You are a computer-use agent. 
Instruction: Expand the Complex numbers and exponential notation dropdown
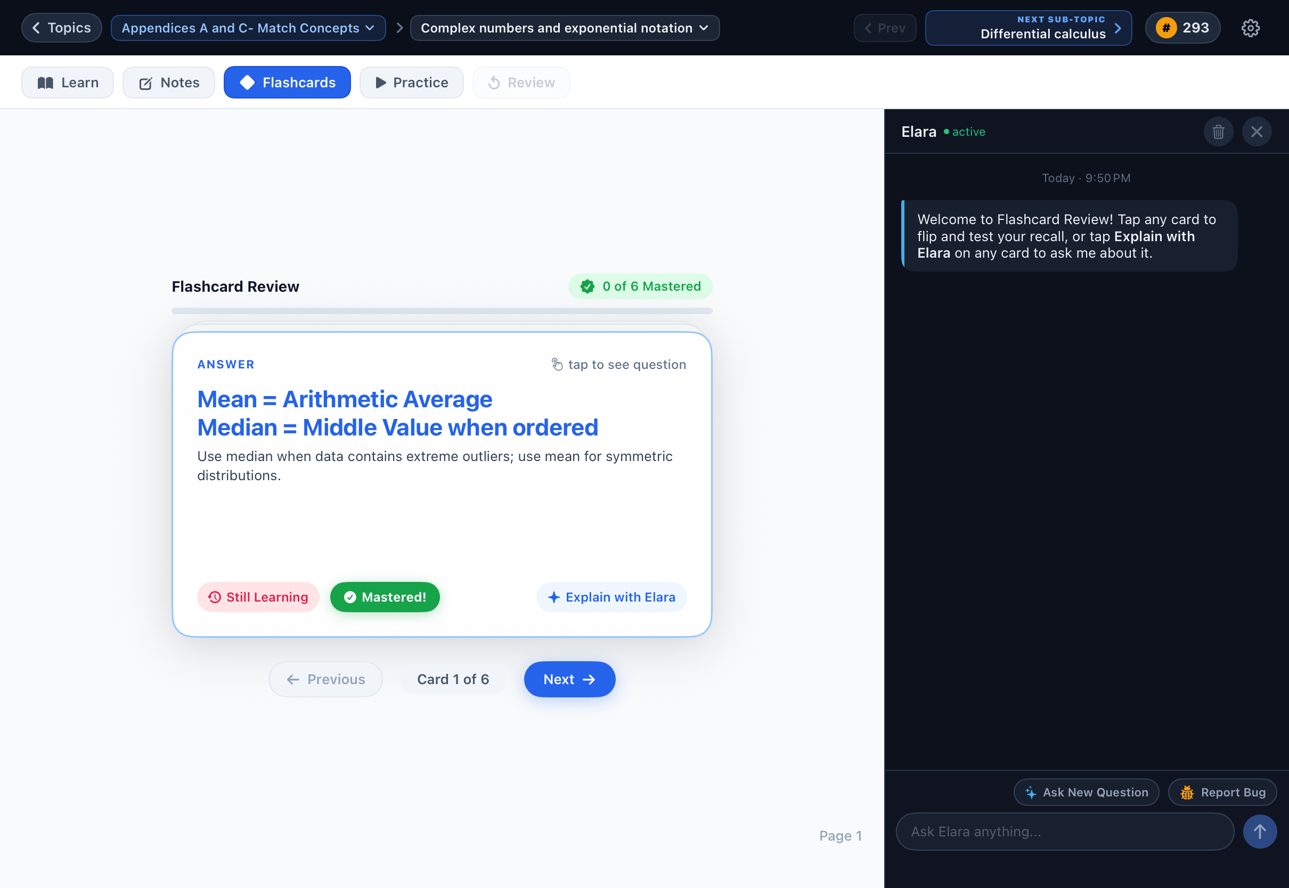click(x=565, y=28)
